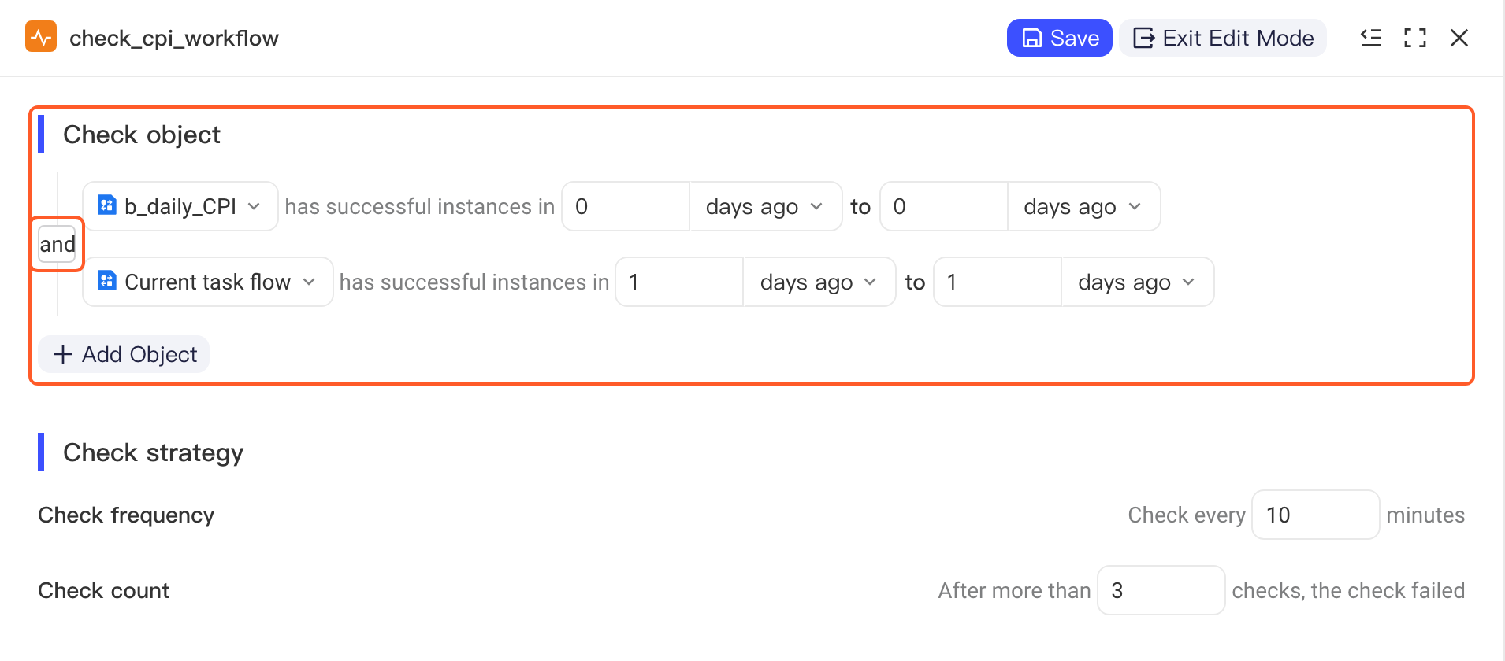The height and width of the screenshot is (661, 1505).
Task: Expand the panel to fullscreen
Action: 1415,38
